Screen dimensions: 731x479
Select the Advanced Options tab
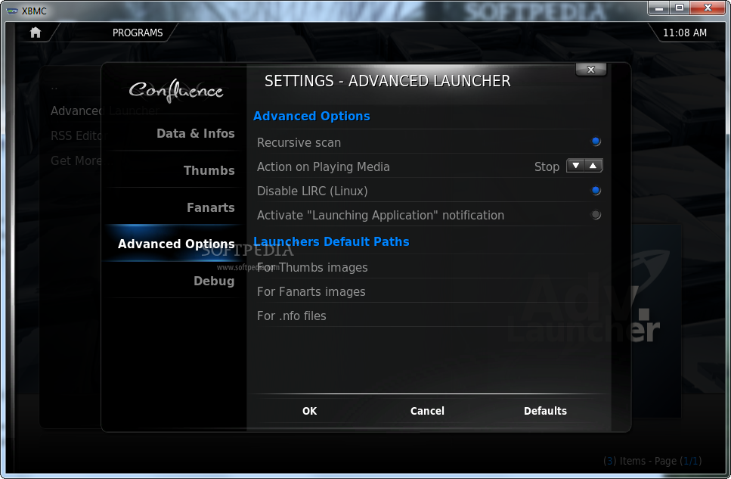(176, 244)
